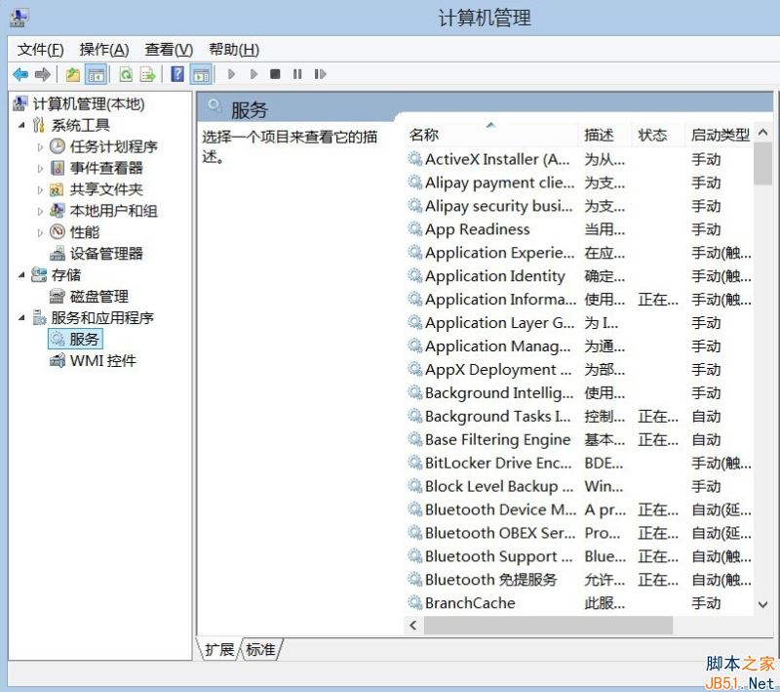Toggle the Show/Hide Console Tree icon

(x=97, y=75)
